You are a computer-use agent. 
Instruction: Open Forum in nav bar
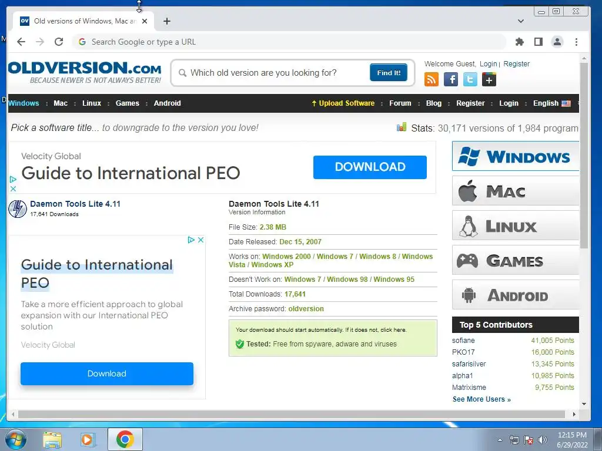[x=400, y=103]
